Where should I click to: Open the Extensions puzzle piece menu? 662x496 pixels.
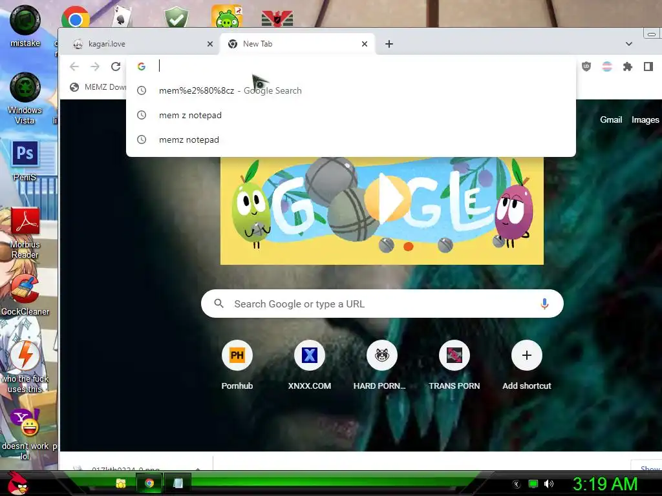628,67
